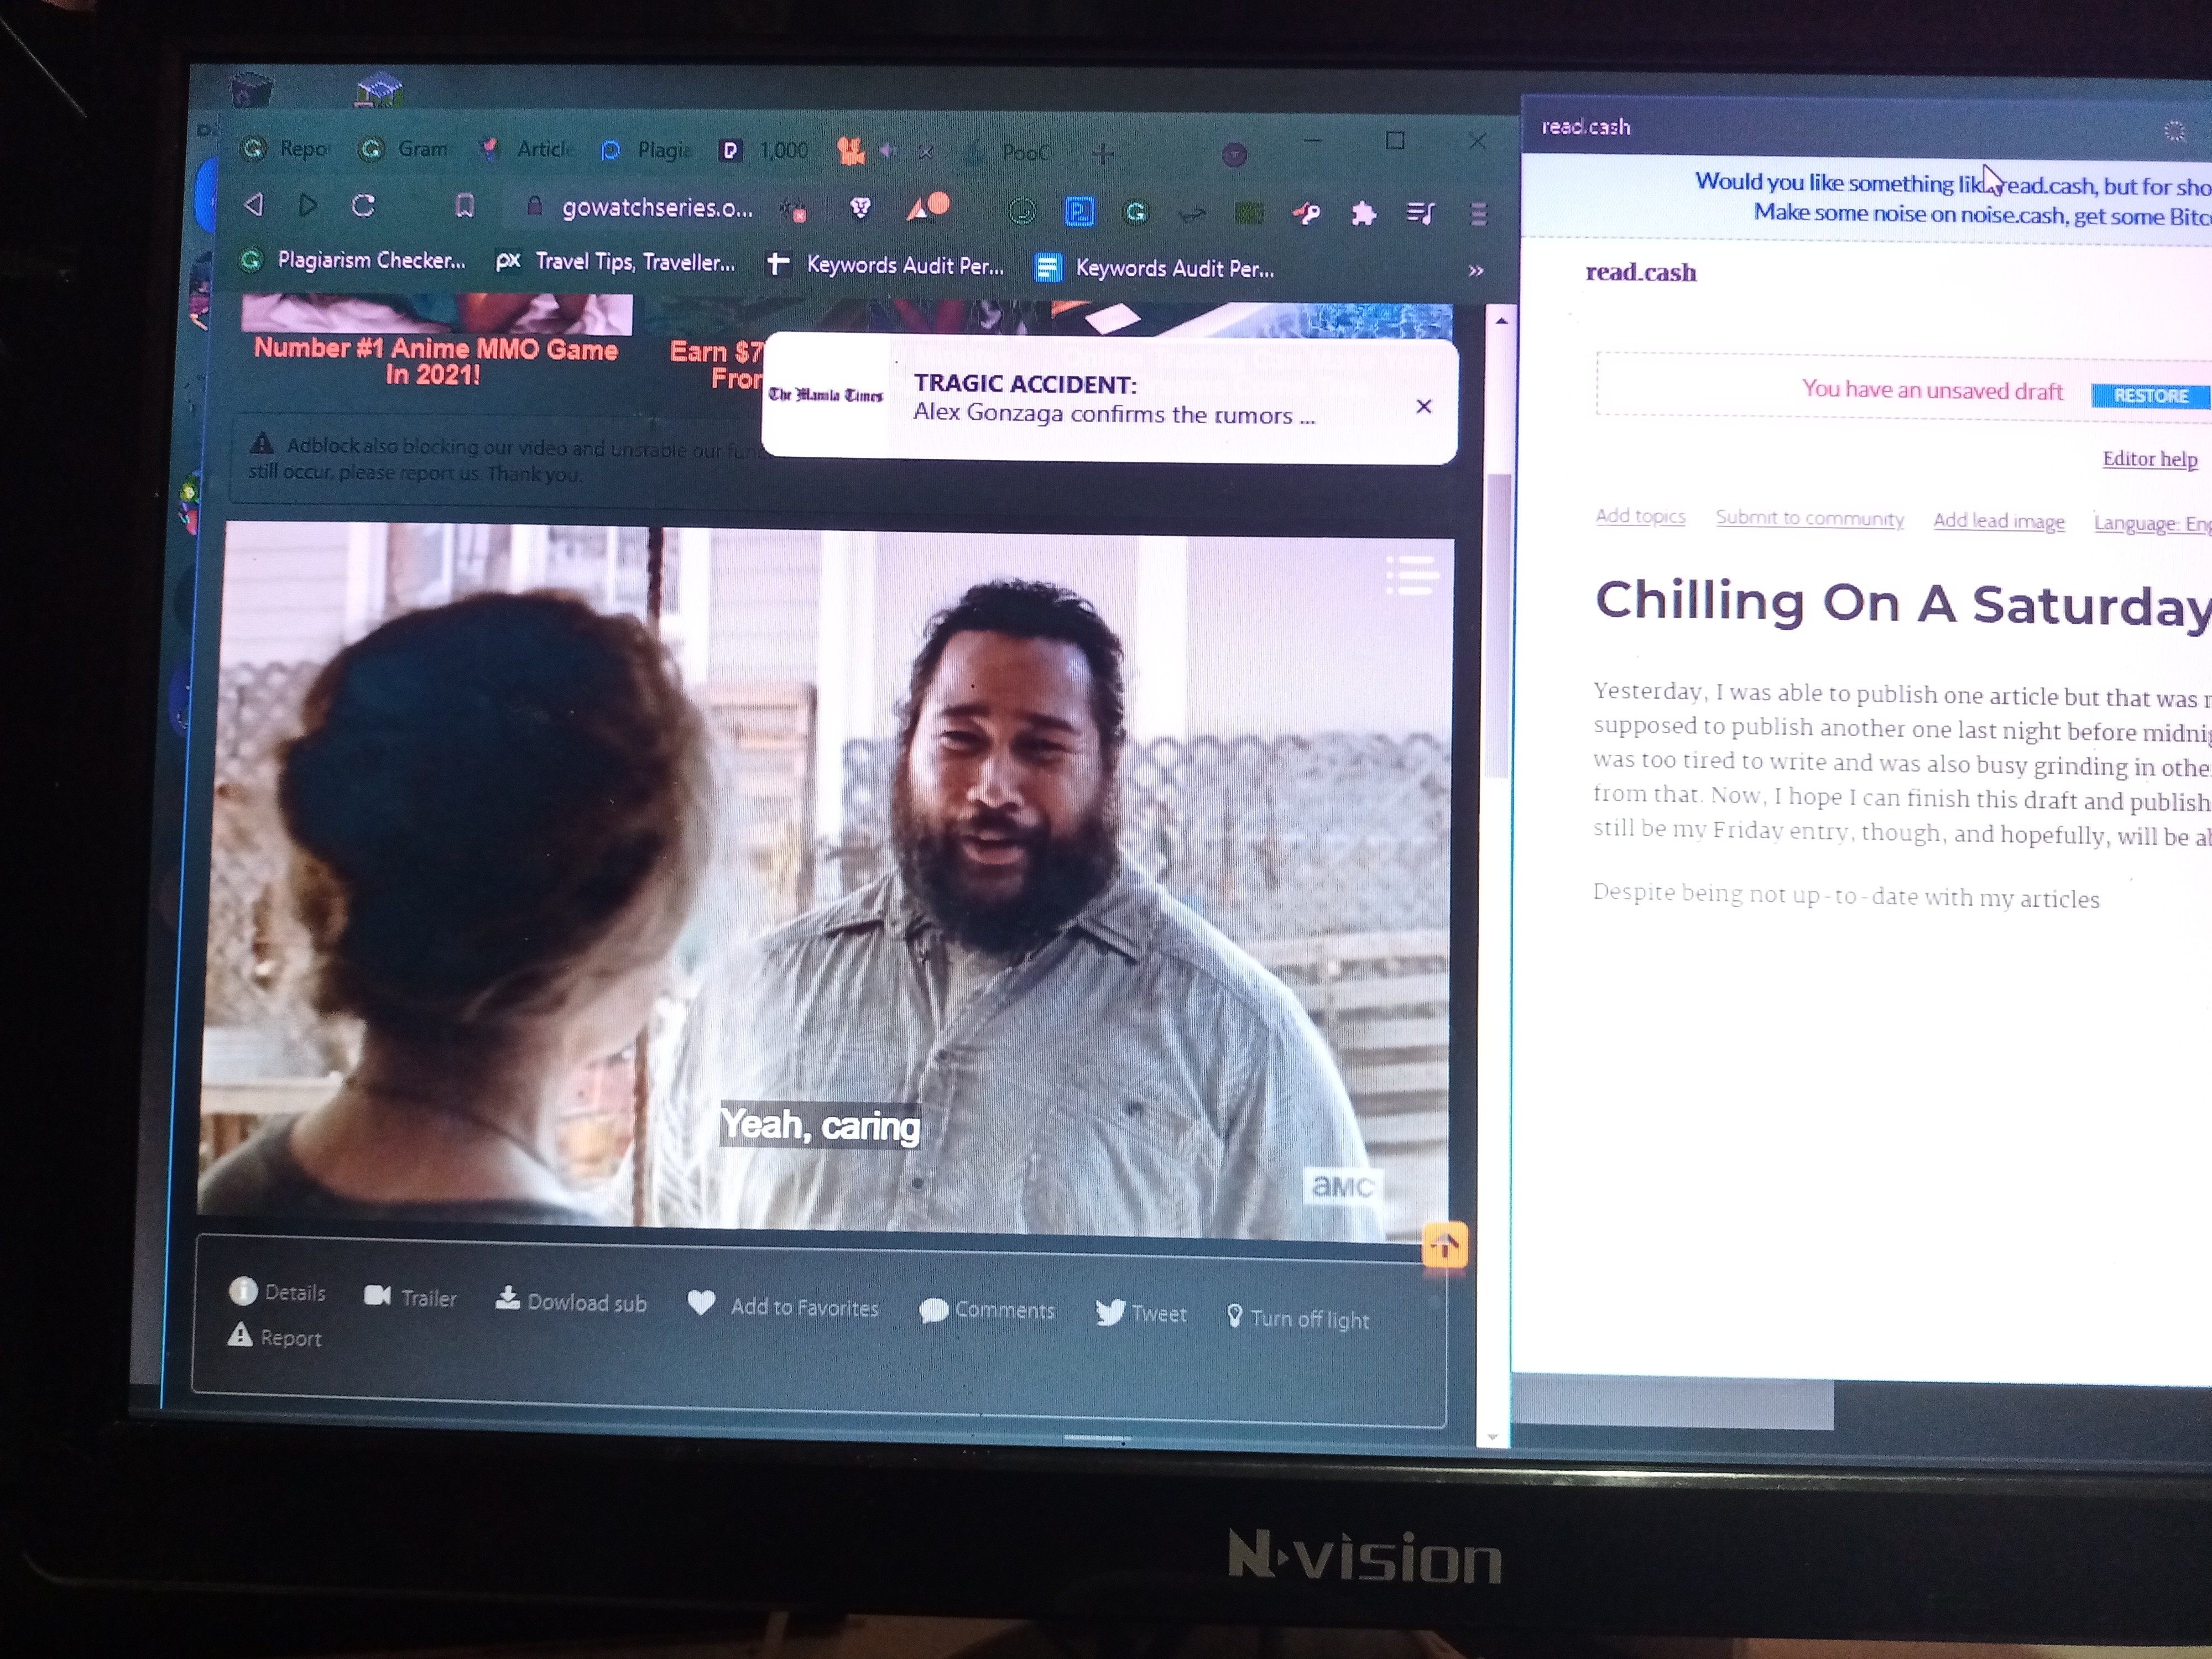This screenshot has height=1659, width=2212.
Task: Click the Add topics link
Action: point(1640,516)
